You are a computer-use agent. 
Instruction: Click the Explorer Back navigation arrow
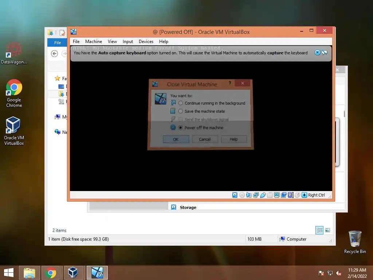click(x=55, y=54)
